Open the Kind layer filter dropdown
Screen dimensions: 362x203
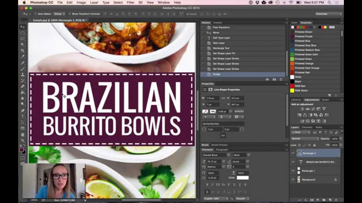(301, 132)
